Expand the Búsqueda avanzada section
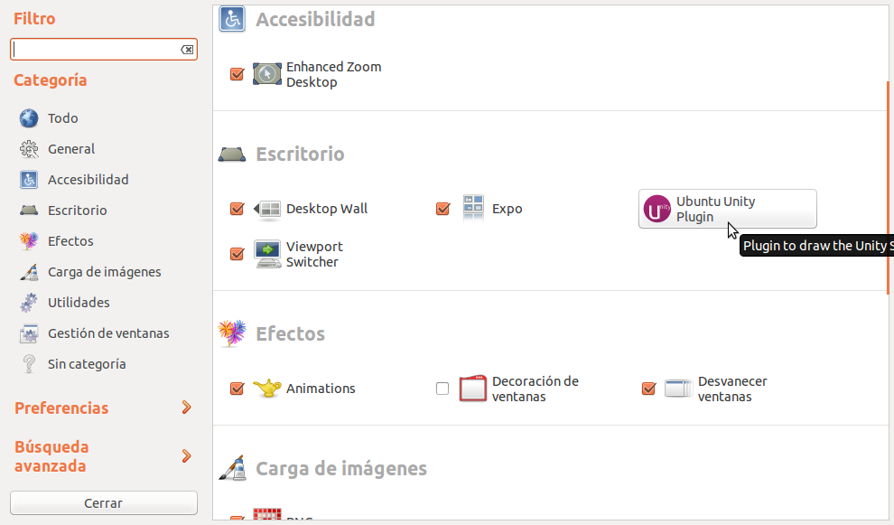Screen dimensions: 894x525 (x=186, y=456)
